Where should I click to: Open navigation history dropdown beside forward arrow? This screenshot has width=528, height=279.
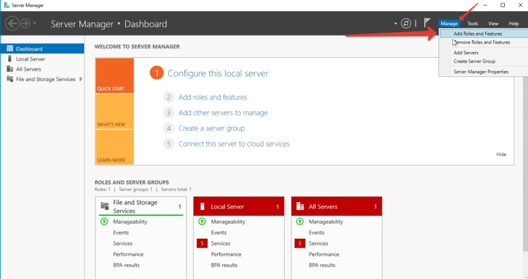click(35, 23)
